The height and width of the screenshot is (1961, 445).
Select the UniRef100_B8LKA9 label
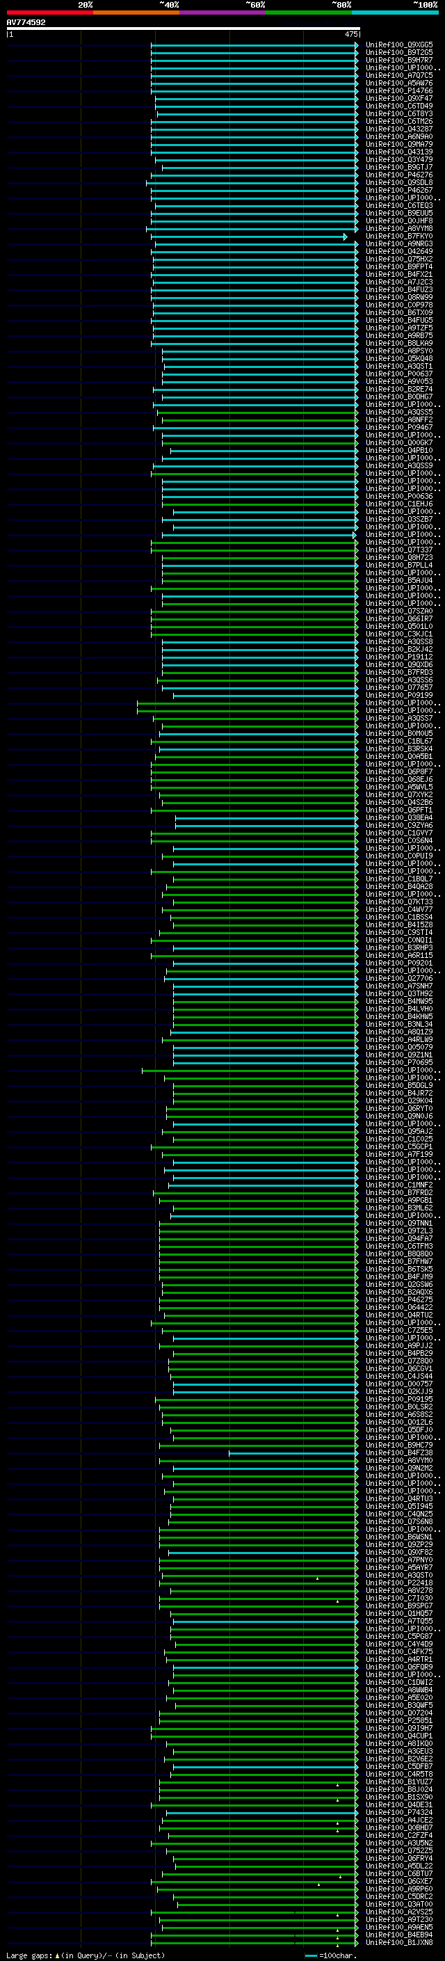tap(399, 344)
